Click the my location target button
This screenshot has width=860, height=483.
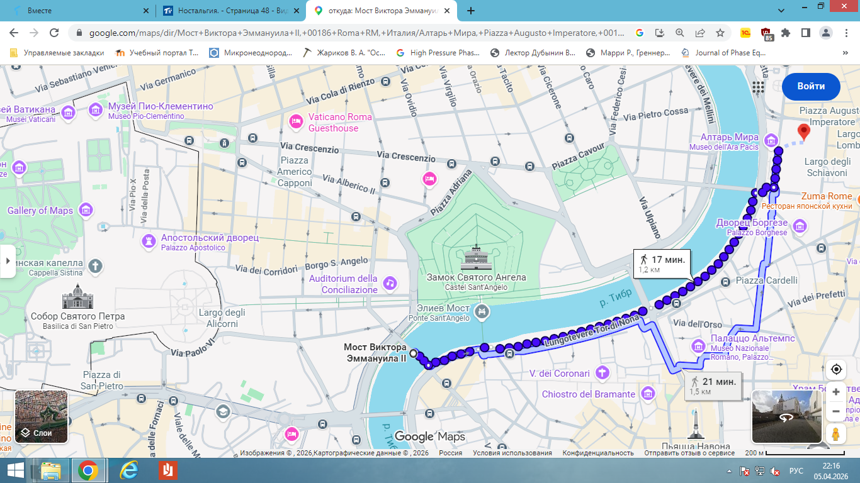tap(835, 369)
